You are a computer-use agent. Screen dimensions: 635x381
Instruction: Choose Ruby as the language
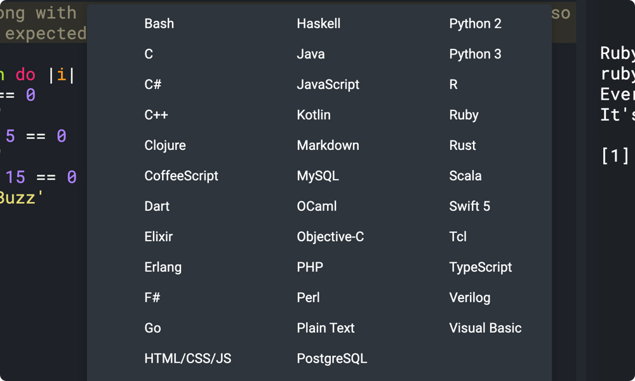pyautogui.click(x=464, y=115)
